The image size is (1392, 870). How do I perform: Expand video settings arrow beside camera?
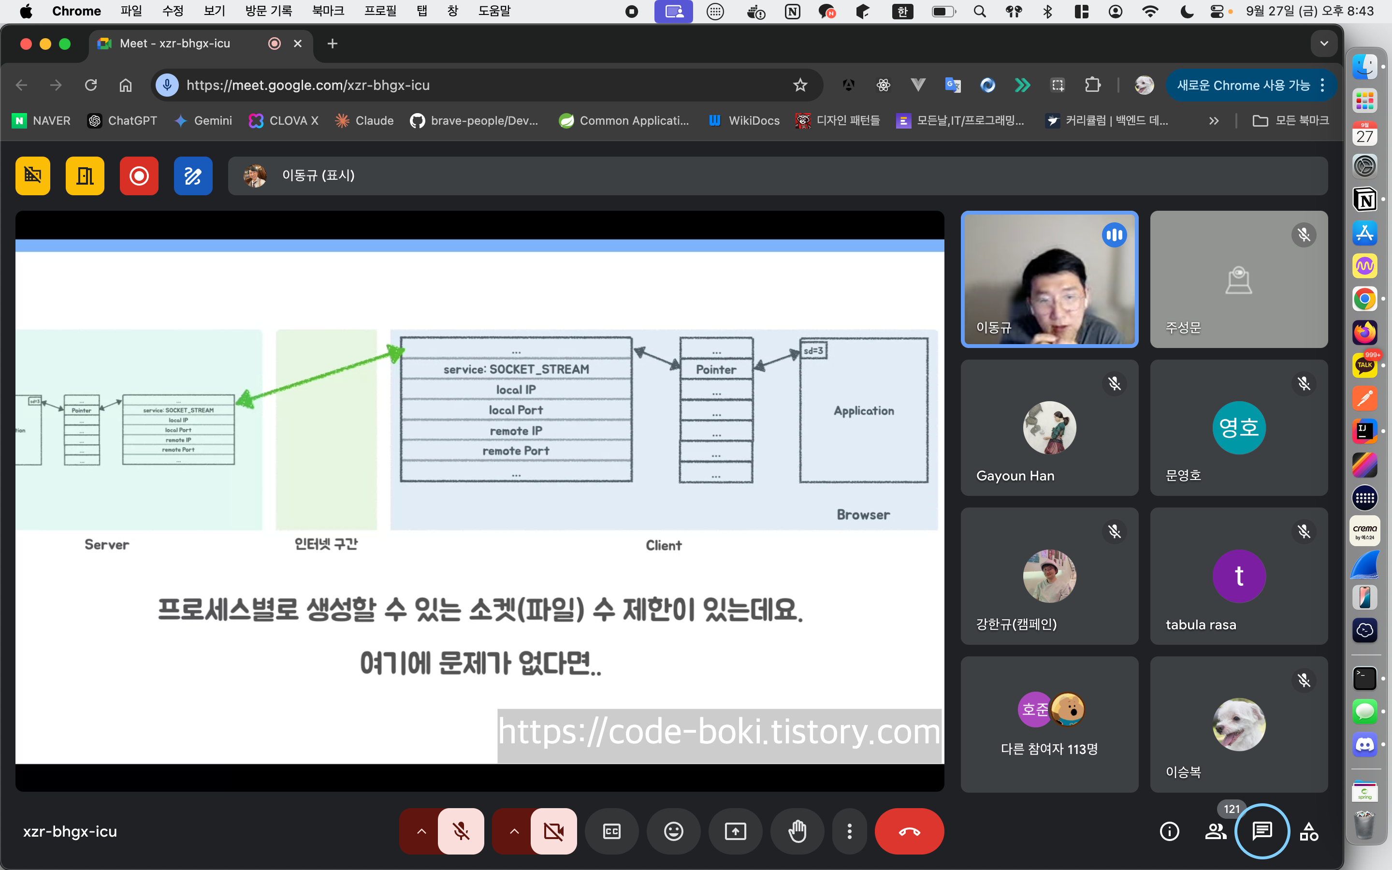pos(514,831)
